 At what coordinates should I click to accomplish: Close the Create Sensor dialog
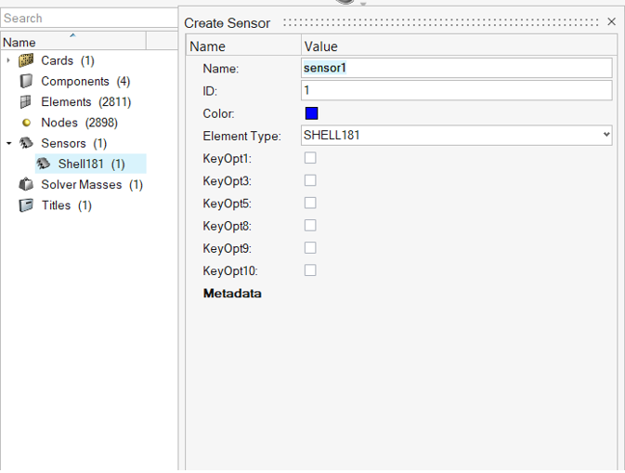point(611,21)
